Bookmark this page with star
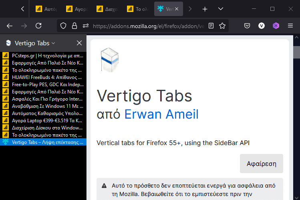Screen dimensions: 300x200 coord(222,26)
